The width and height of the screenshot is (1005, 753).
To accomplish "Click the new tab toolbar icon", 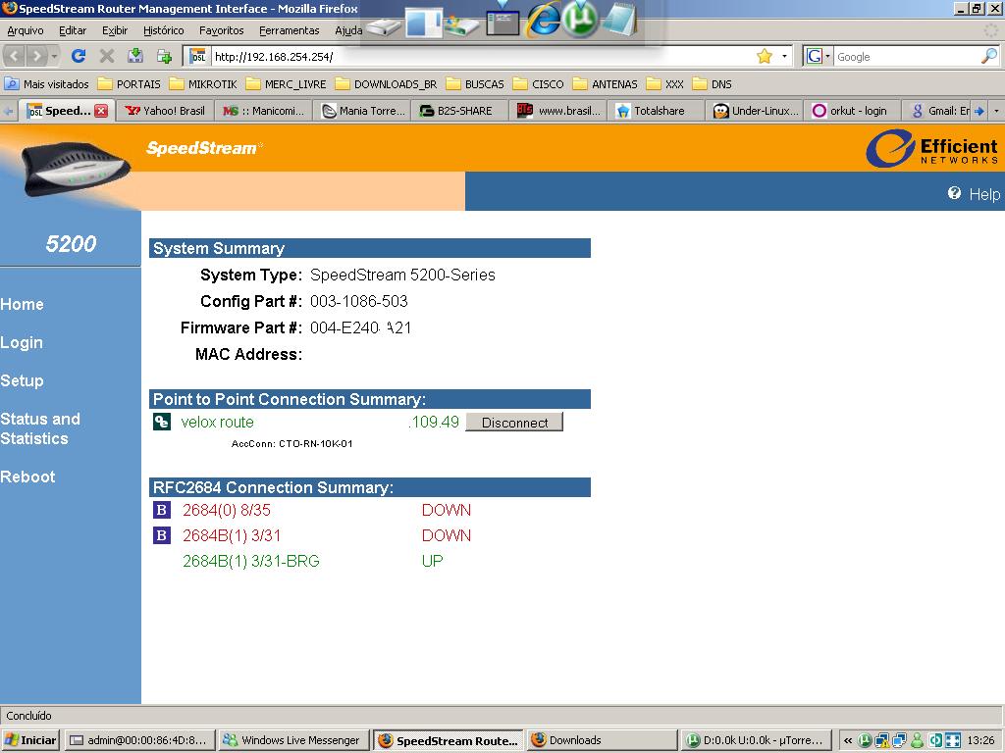I will click(164, 56).
